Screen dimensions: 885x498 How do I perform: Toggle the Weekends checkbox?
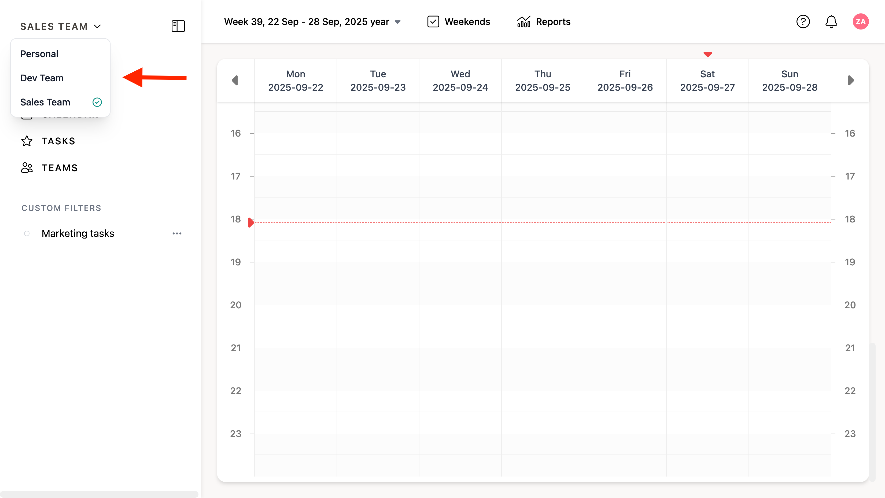(x=433, y=22)
